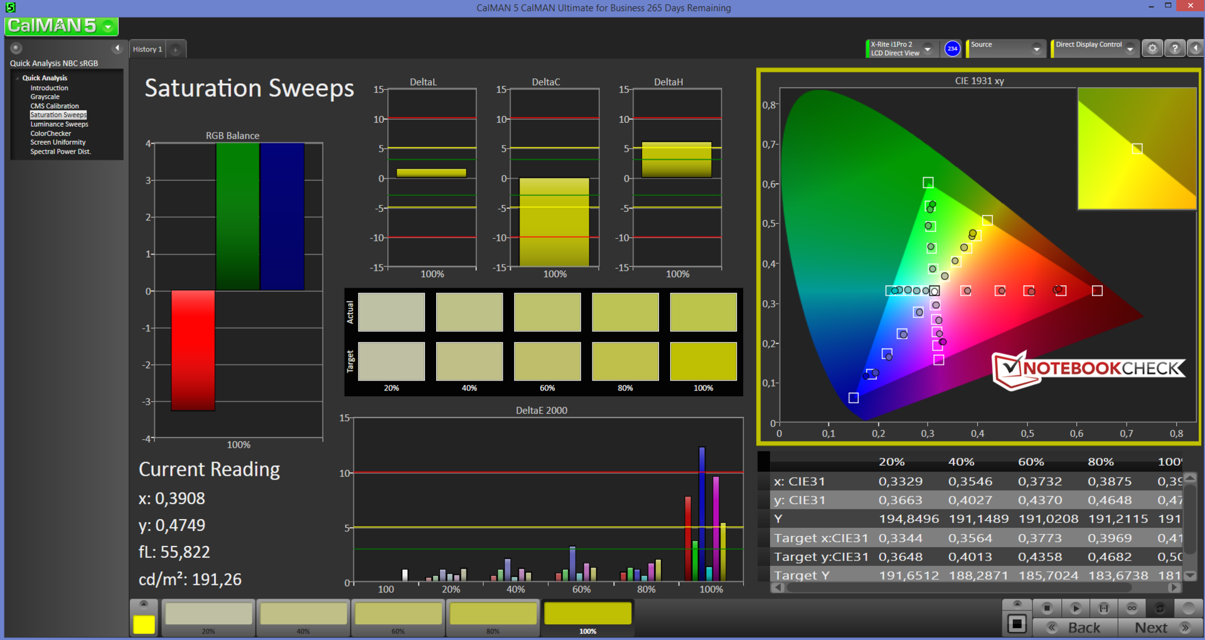Open help with the question mark icon
Image resolution: width=1205 pixels, height=640 pixels.
click(1175, 48)
